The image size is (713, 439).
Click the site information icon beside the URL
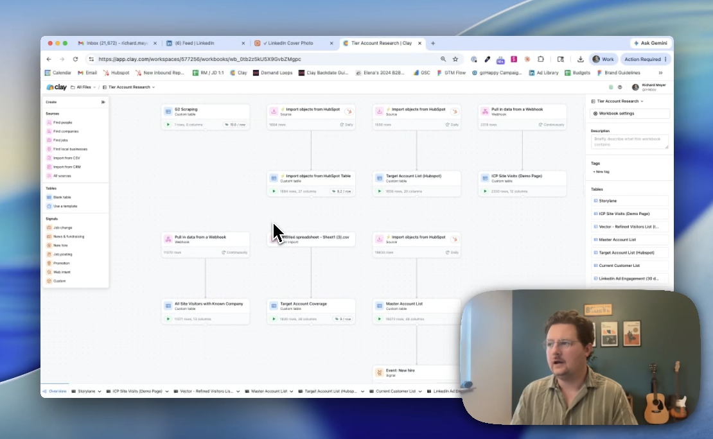click(x=91, y=59)
